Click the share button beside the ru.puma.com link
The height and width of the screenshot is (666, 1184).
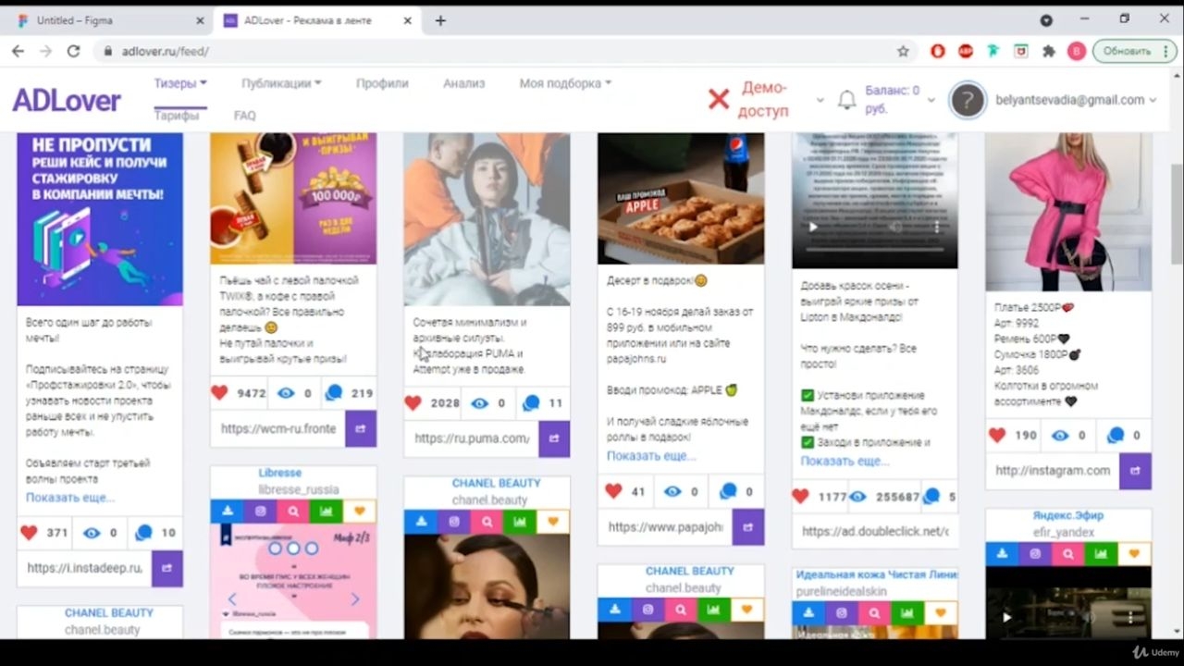pos(554,438)
